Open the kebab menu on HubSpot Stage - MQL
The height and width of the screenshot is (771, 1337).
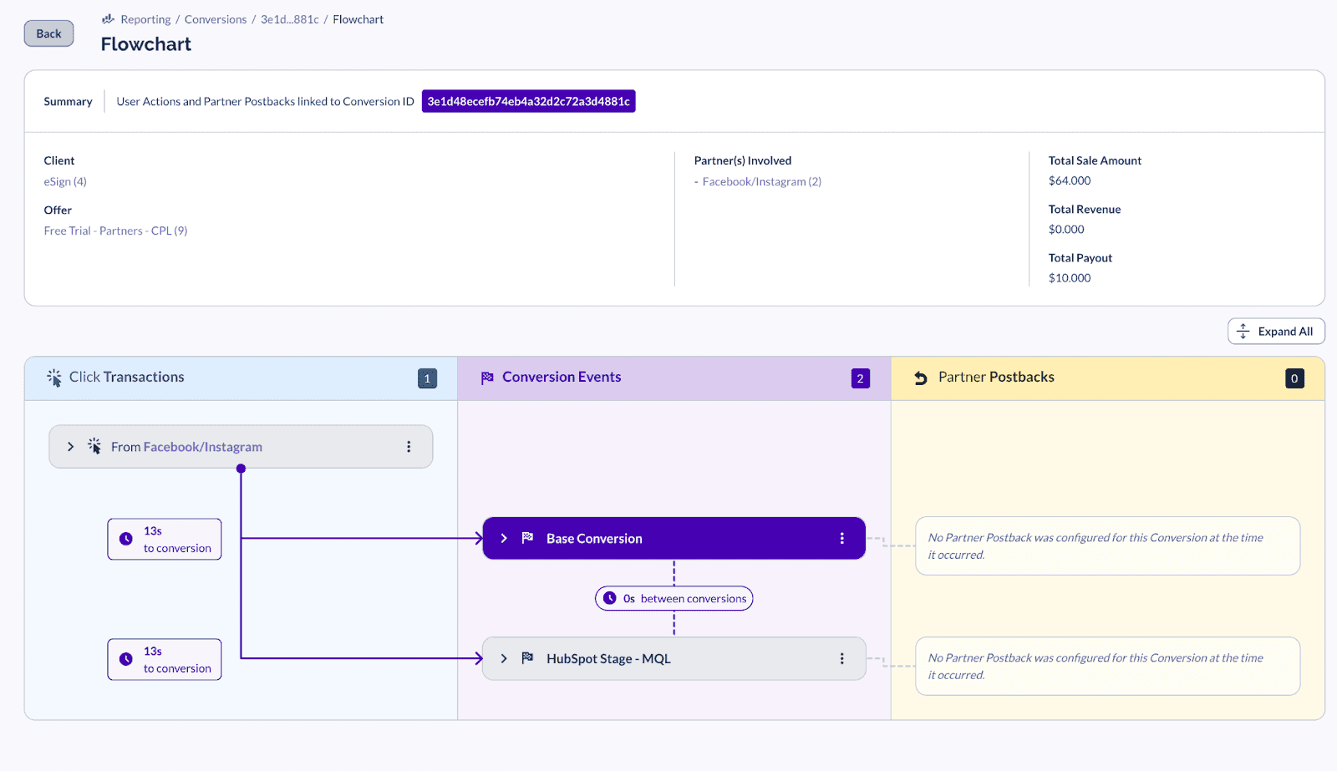click(841, 658)
